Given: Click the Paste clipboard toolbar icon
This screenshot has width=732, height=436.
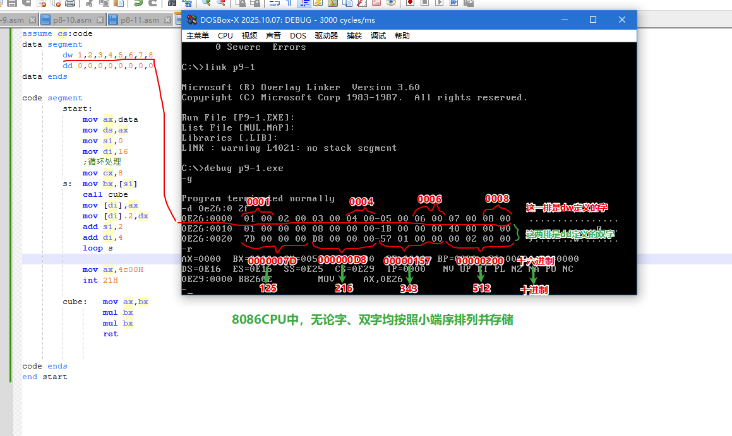Looking at the screenshot, I should point(119,3).
